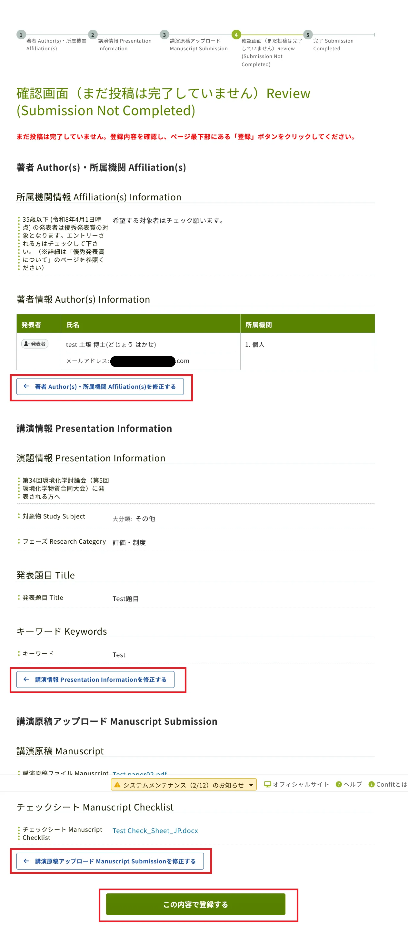
Task: Click step 1 circle in progress bar
Action: coord(21,35)
